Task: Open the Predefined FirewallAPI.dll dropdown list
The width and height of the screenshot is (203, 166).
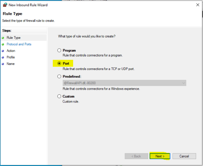Action: click(x=124, y=83)
